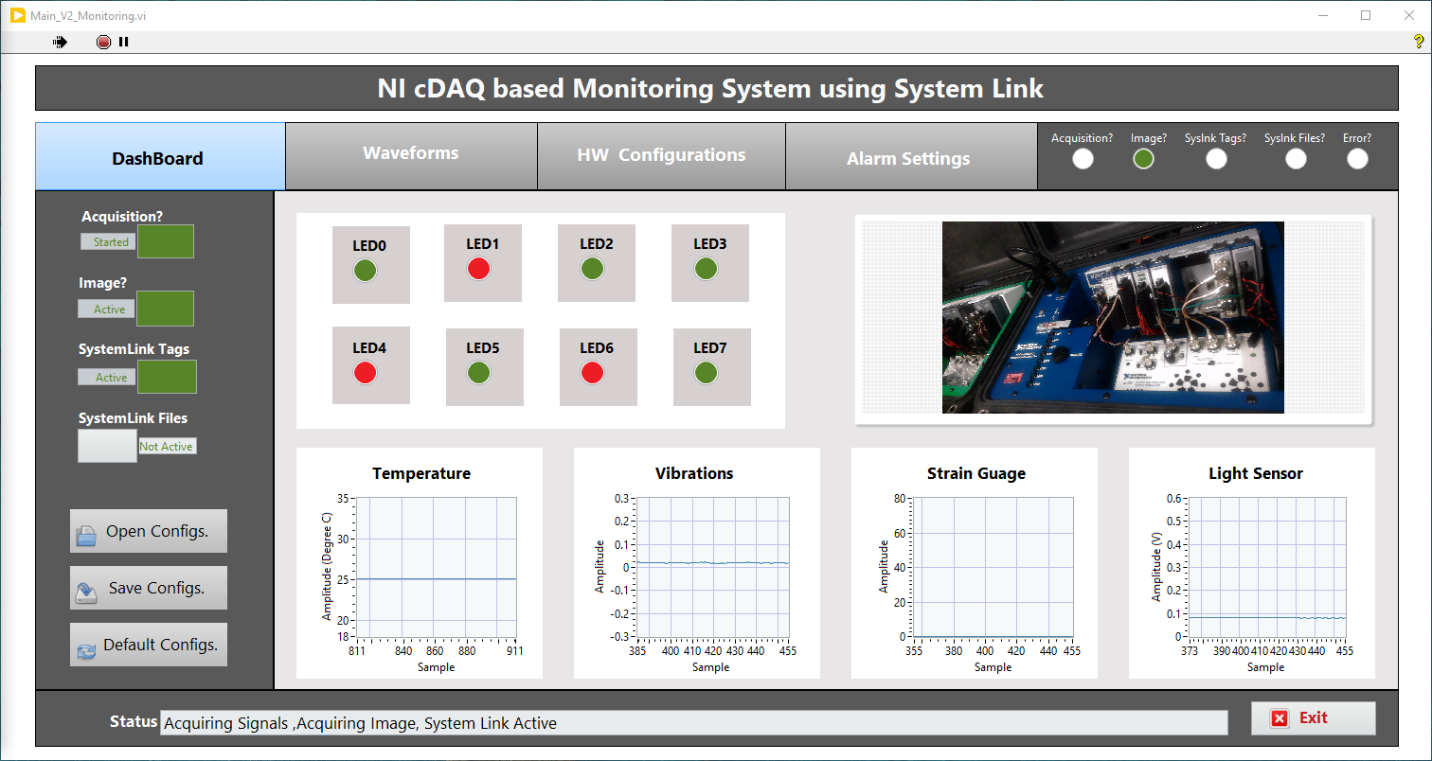The image size is (1432, 761).
Task: Click the Save Configs. button
Action: [149, 588]
